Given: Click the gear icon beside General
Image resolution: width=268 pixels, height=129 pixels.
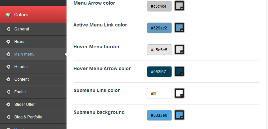Looking at the screenshot, I should point(8,29).
